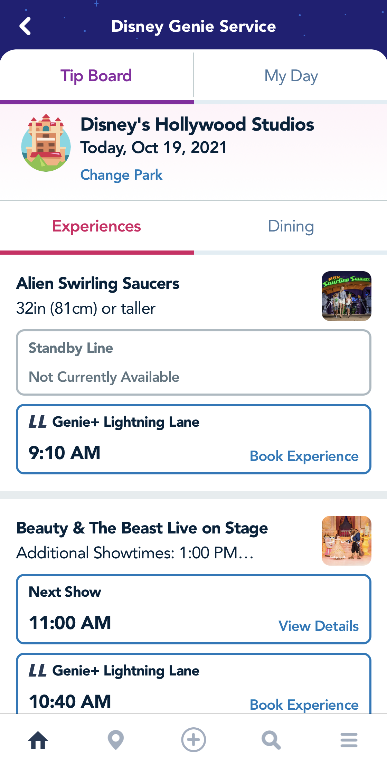Open the hamburger menu icon
Screen dimensions: 387x766
[349, 740]
